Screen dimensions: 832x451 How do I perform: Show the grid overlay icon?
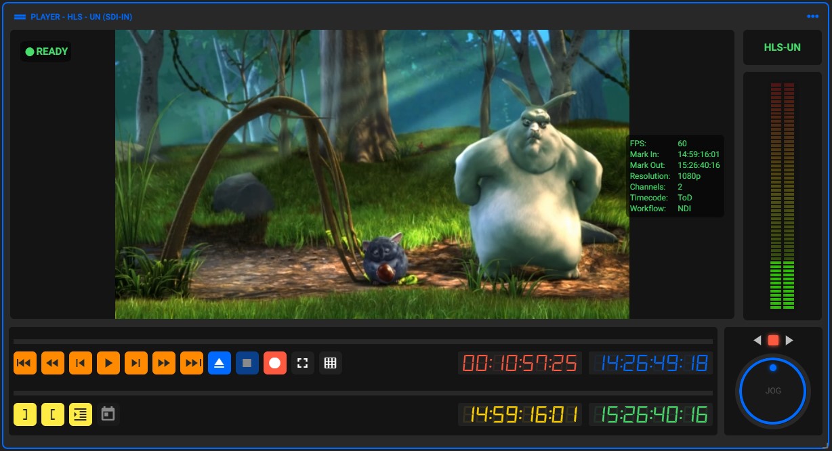[331, 363]
